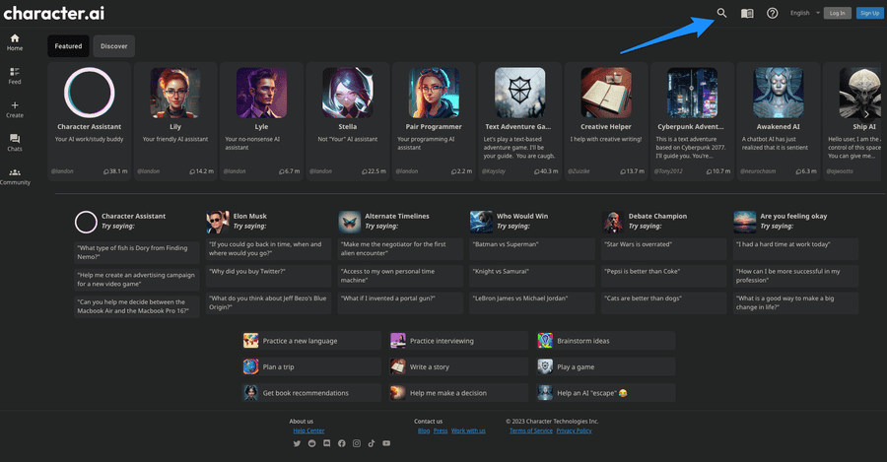The height and width of the screenshot is (462, 887).
Task: Open the Privacy Policy link
Action: (x=574, y=430)
